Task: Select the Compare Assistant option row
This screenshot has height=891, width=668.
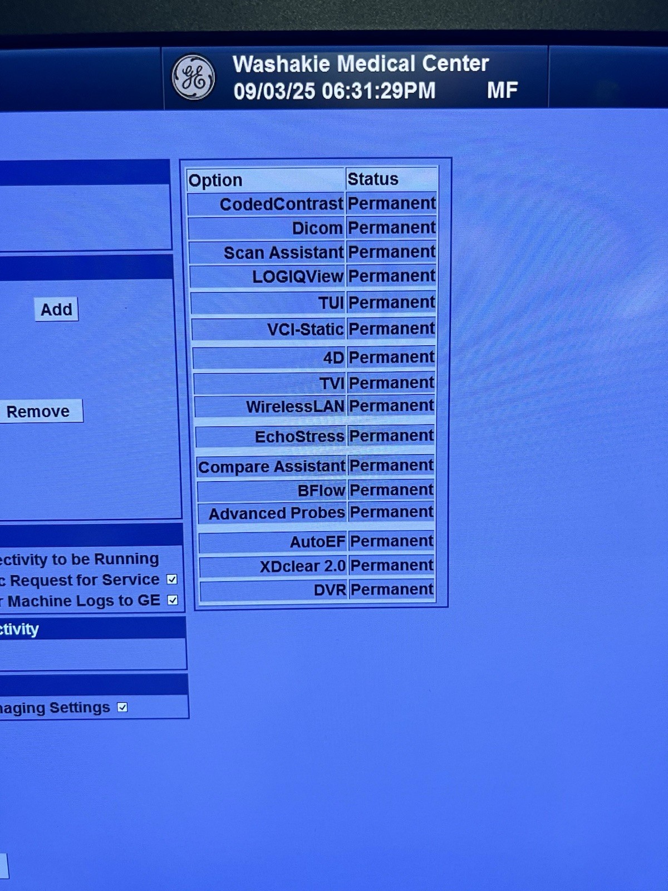Action: [x=317, y=466]
